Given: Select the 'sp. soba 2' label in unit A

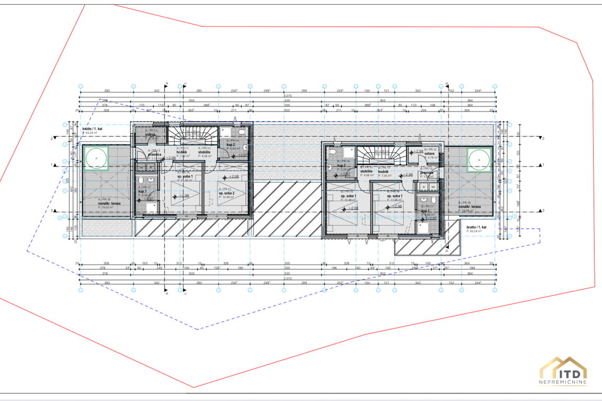Looking at the screenshot, I should [227, 193].
